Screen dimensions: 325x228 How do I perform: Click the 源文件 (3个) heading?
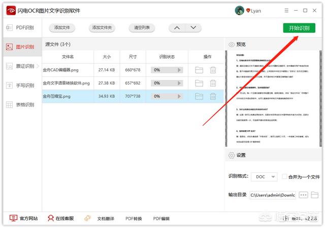point(58,44)
